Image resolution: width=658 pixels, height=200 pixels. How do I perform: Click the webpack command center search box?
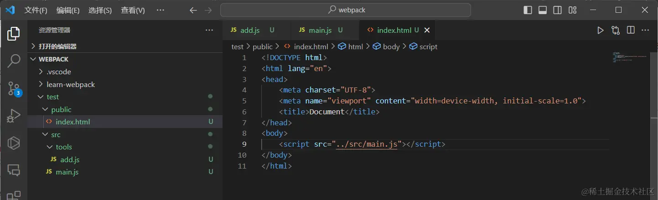[345, 10]
